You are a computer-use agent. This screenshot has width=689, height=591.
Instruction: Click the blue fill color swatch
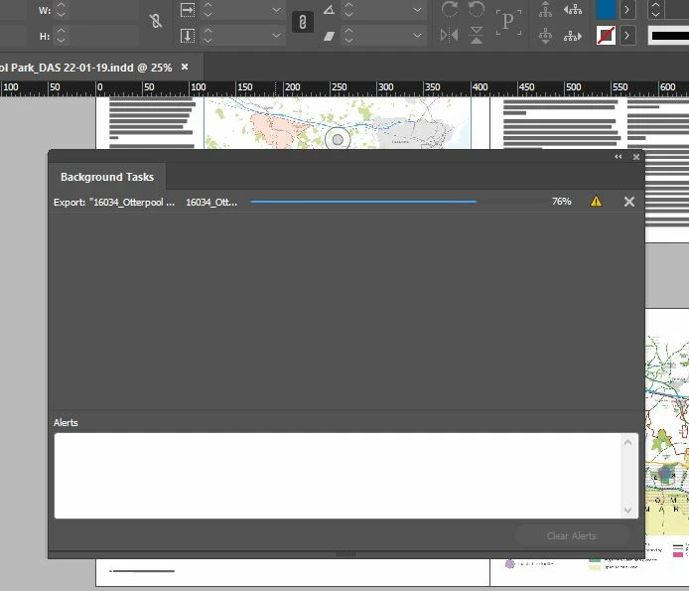(x=606, y=9)
